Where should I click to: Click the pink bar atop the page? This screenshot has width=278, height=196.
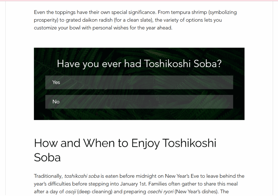point(139,1)
